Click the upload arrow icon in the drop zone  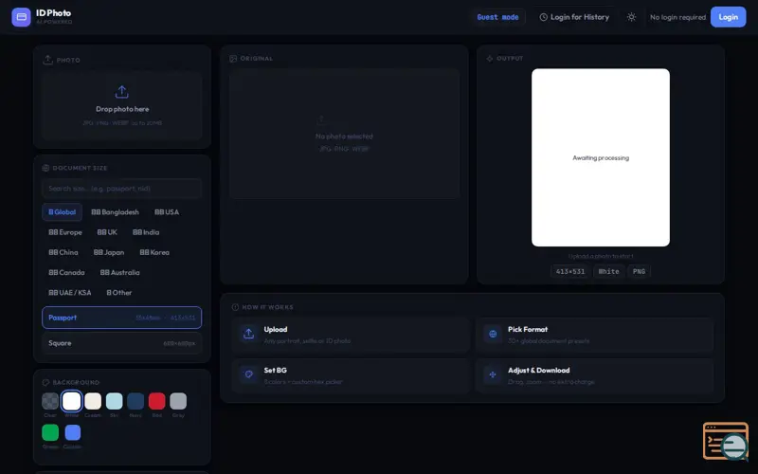click(122, 92)
